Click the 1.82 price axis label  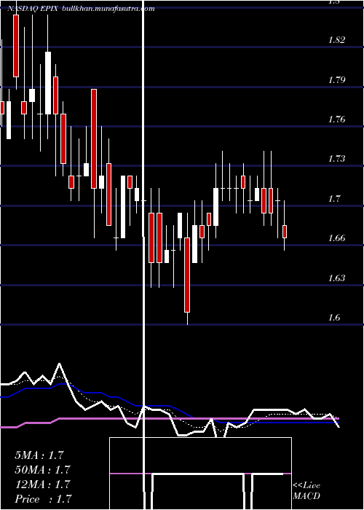coord(336,40)
